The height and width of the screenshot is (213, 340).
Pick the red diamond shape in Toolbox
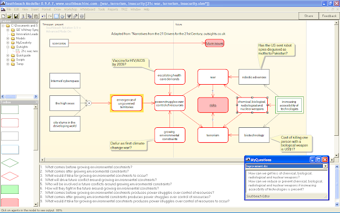point(10,176)
